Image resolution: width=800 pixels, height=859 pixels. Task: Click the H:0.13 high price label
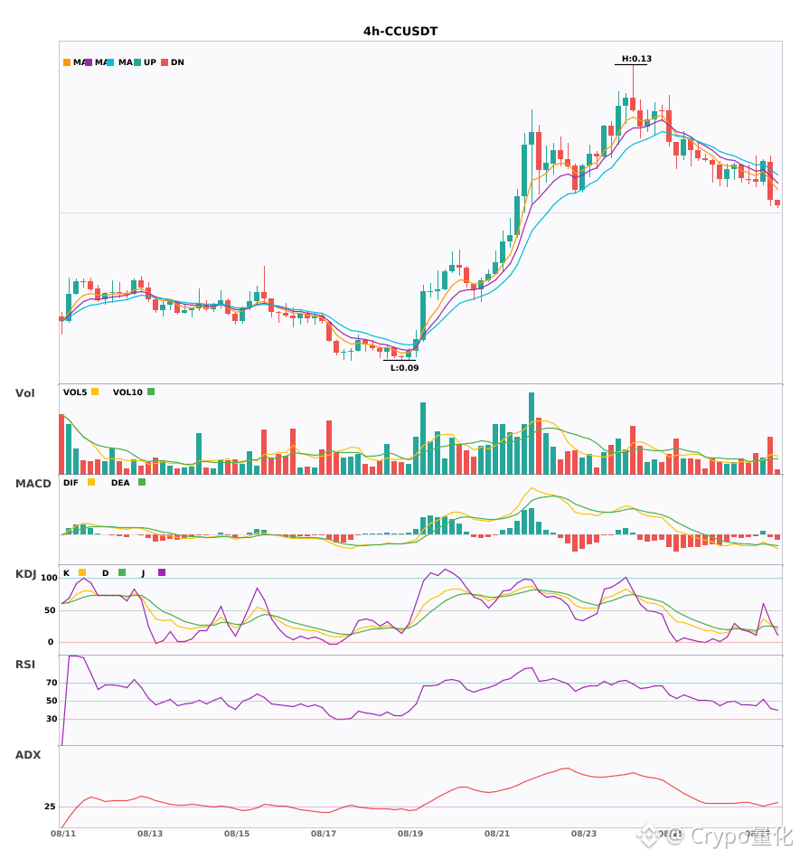pyautogui.click(x=636, y=59)
